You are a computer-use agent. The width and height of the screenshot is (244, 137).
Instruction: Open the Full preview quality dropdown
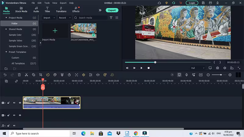[x=198, y=68]
